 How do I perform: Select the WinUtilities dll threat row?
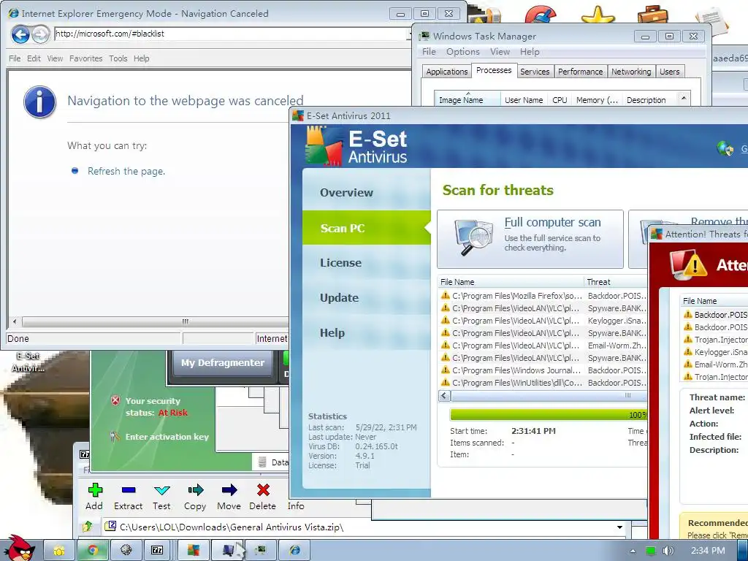(x=543, y=383)
